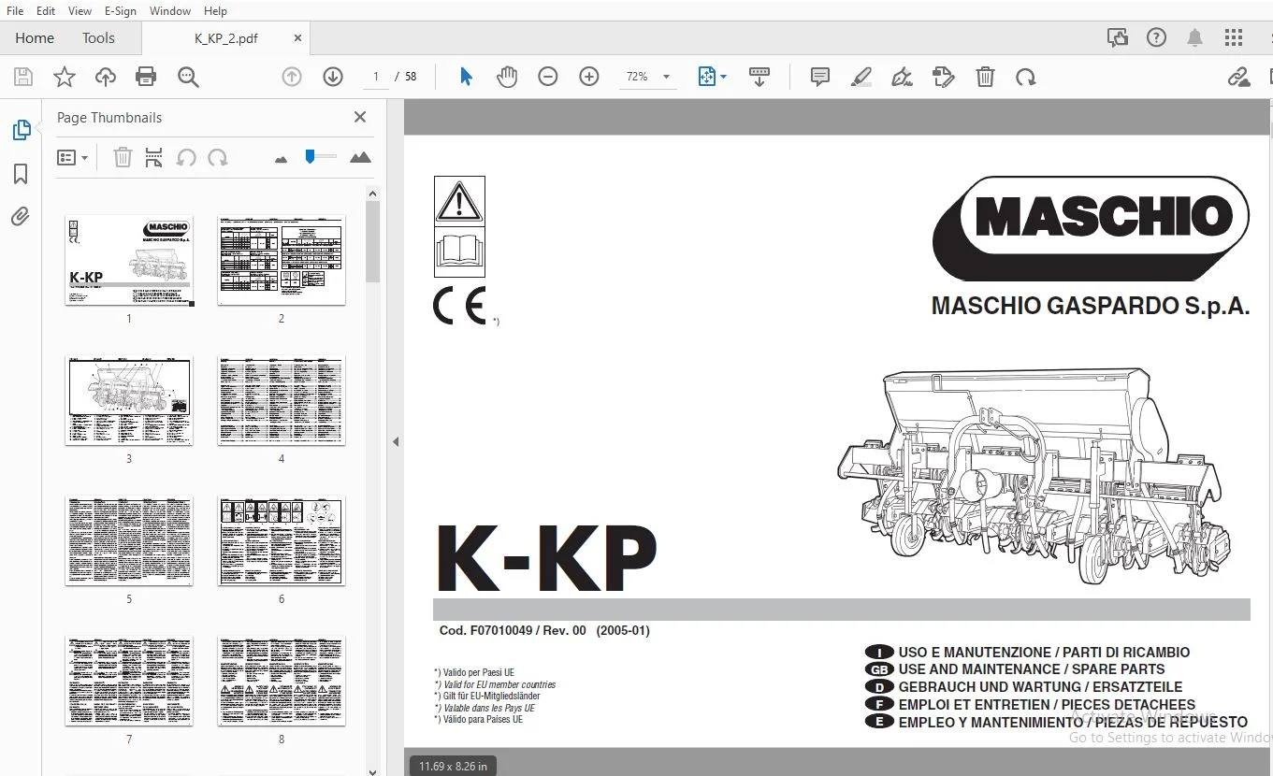This screenshot has height=776, width=1273.
Task: Rotate page clockwise in toolbar
Action: [1026, 77]
